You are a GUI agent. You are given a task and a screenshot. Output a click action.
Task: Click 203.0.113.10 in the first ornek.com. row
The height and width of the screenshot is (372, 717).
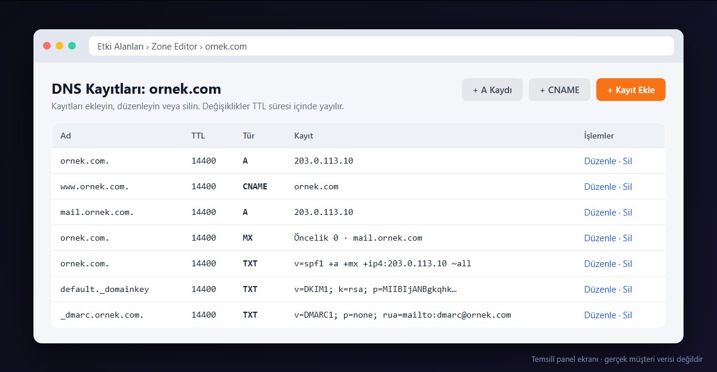point(324,161)
